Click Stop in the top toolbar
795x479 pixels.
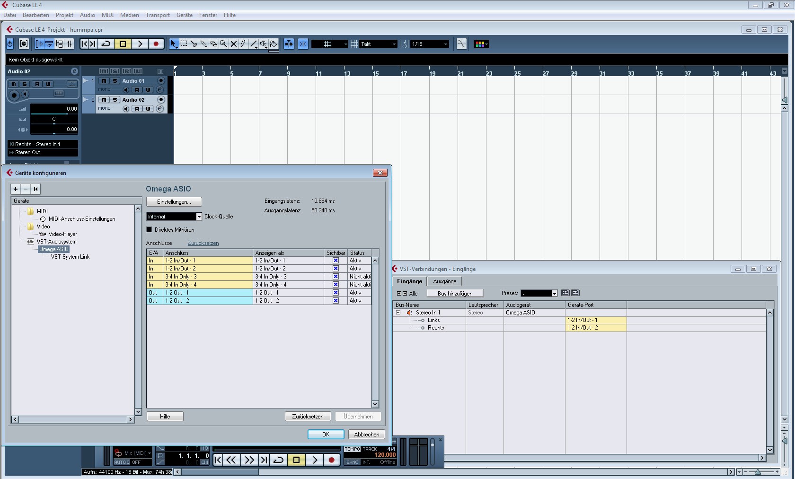click(x=123, y=44)
